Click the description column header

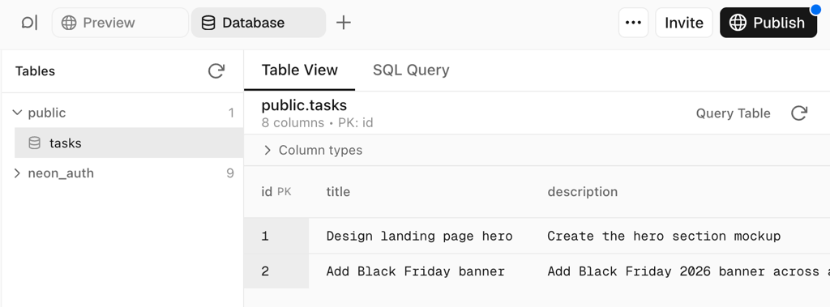(x=582, y=192)
